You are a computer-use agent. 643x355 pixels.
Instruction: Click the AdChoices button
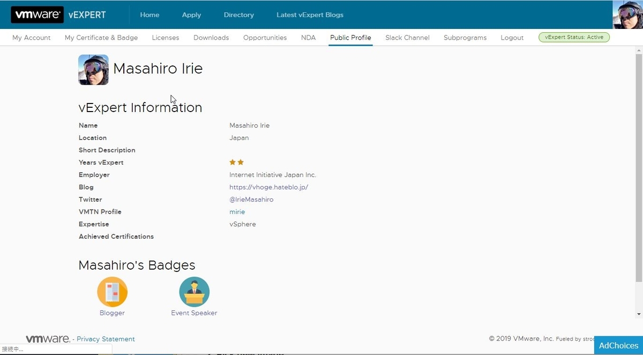[619, 345]
